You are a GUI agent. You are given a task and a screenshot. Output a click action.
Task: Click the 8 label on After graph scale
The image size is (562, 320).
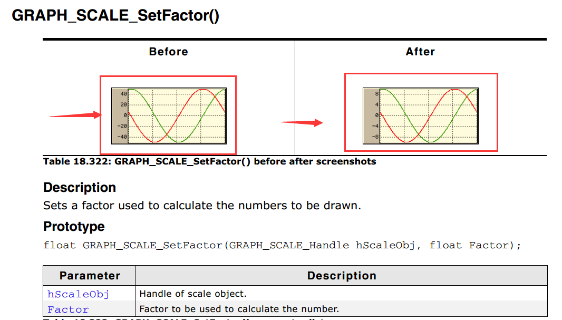[377, 94]
